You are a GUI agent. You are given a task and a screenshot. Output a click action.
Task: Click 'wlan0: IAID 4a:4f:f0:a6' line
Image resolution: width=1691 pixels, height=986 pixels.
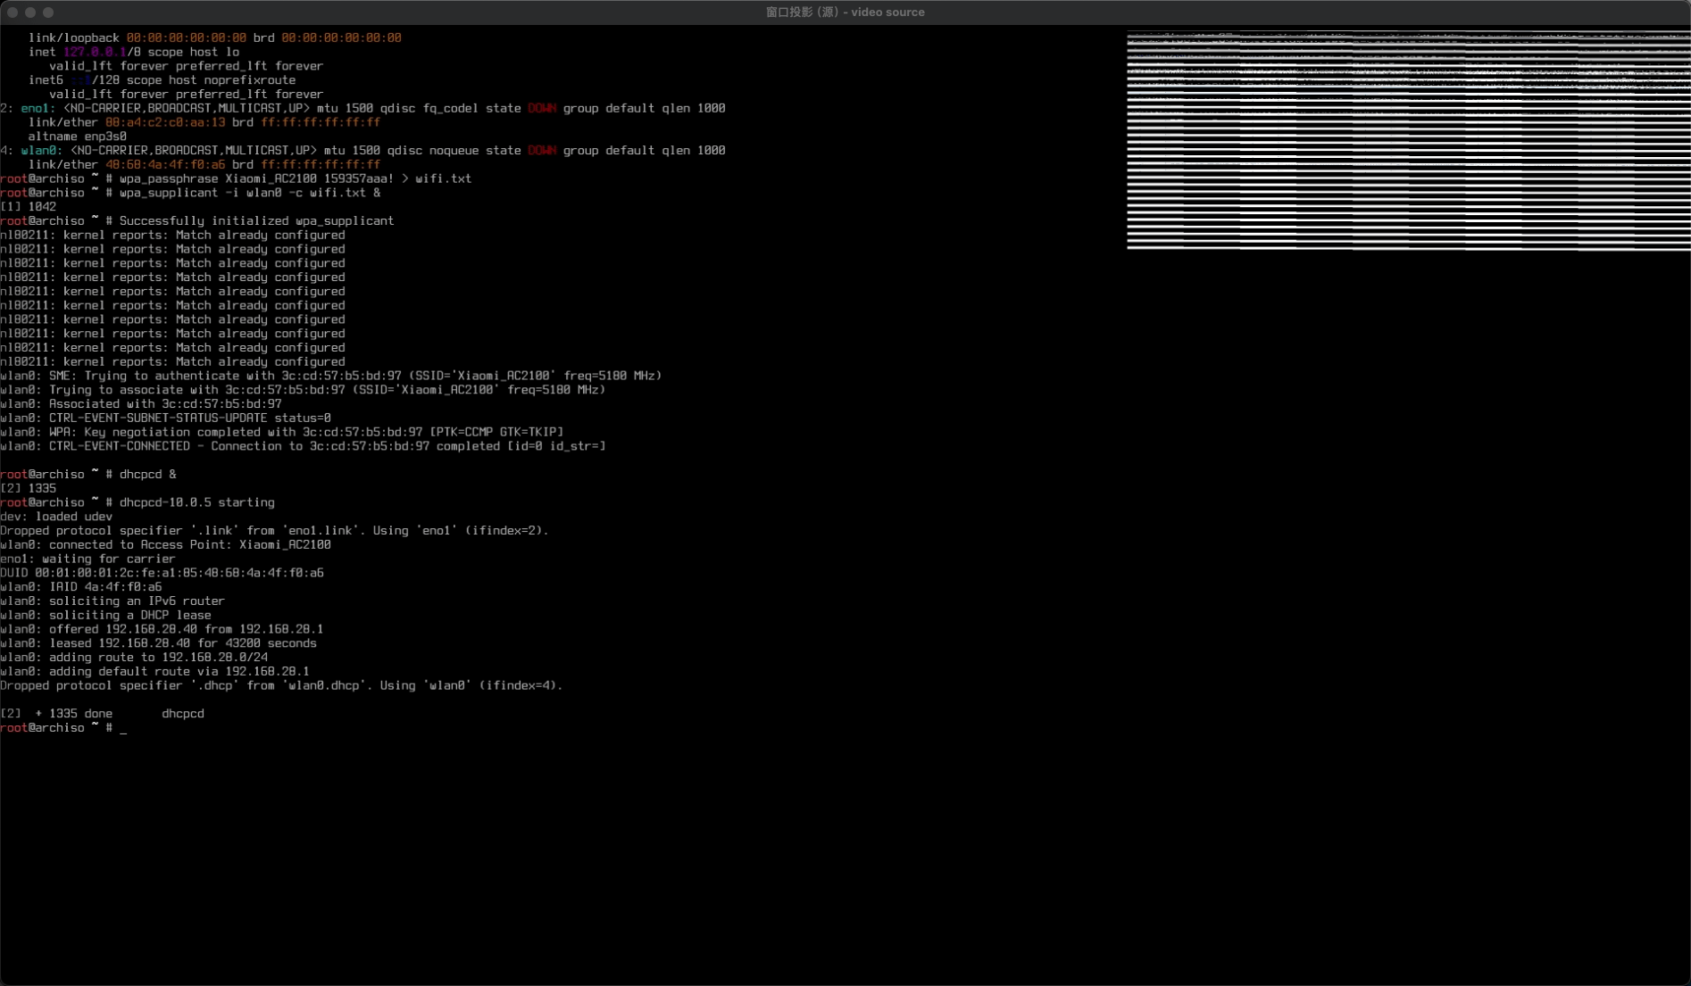81,587
